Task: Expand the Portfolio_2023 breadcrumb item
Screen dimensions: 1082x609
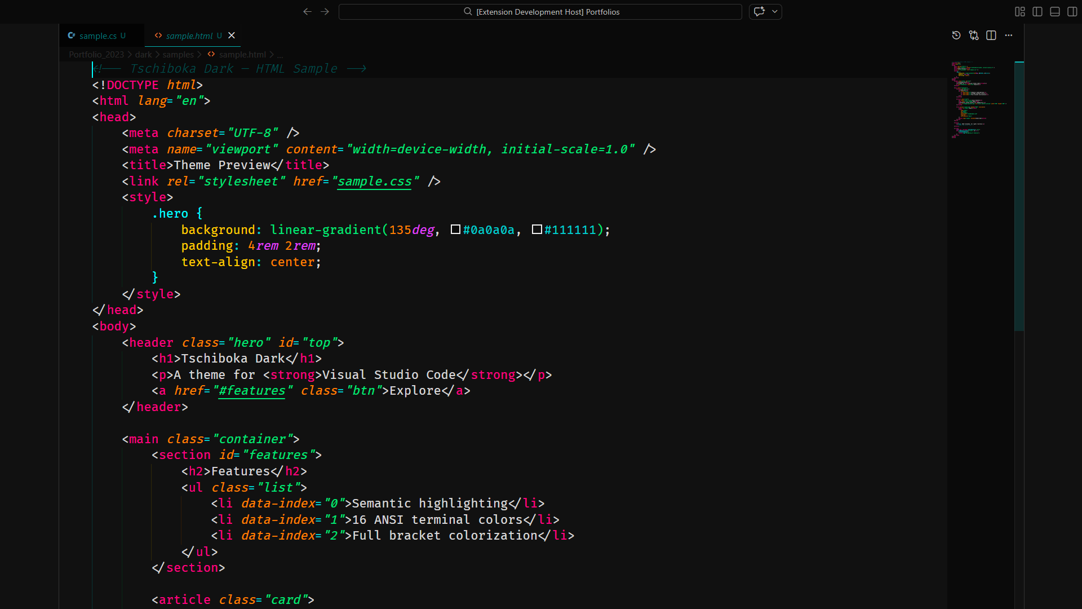Action: pyautogui.click(x=96, y=54)
